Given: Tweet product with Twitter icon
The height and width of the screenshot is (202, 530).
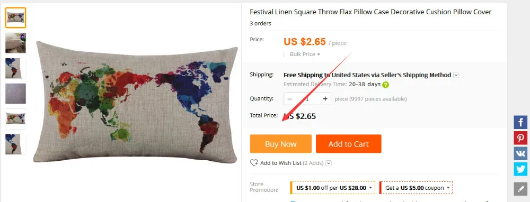Looking at the screenshot, I should (520, 169).
